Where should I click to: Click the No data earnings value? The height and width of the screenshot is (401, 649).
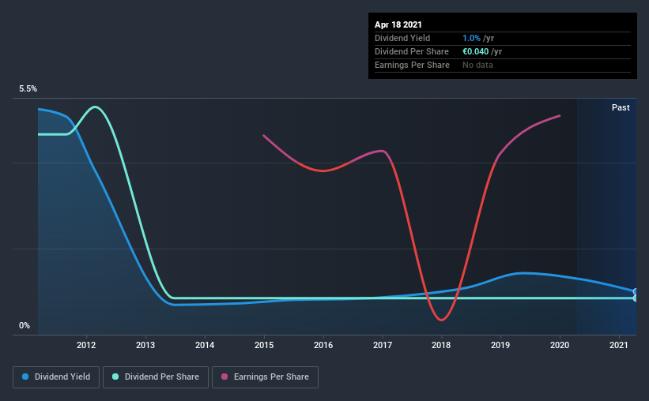477,65
